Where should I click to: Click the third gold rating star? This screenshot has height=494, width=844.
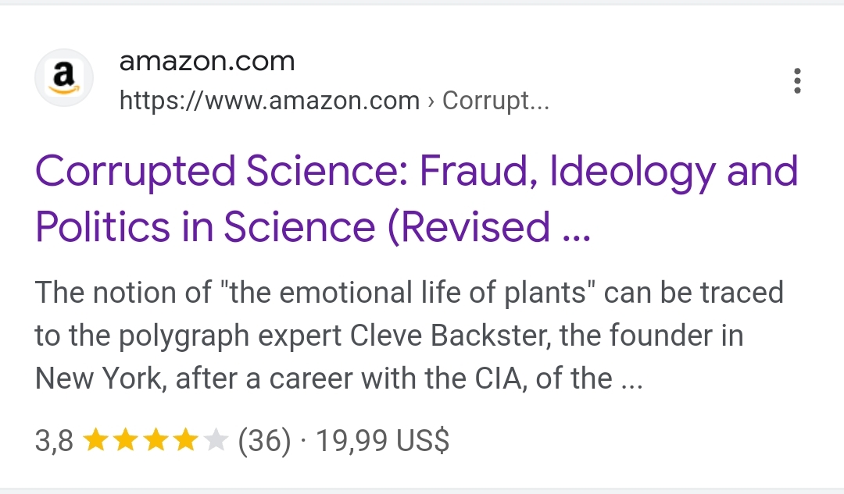tap(155, 442)
